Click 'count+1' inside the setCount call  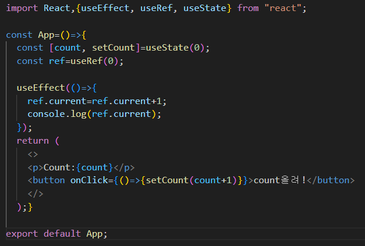212,180
